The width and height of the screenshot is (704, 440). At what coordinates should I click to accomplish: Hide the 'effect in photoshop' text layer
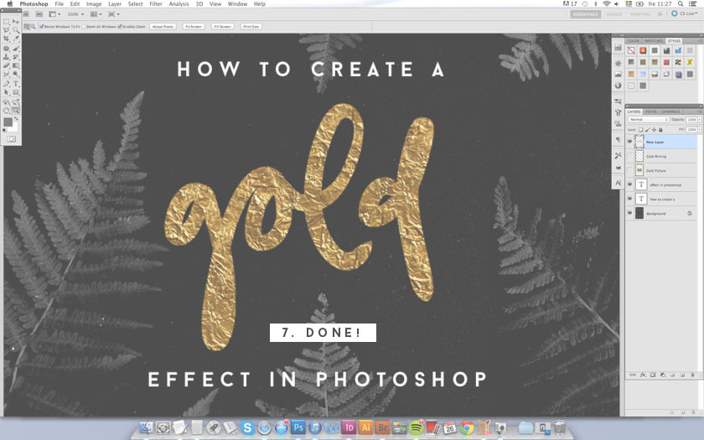pyautogui.click(x=629, y=184)
